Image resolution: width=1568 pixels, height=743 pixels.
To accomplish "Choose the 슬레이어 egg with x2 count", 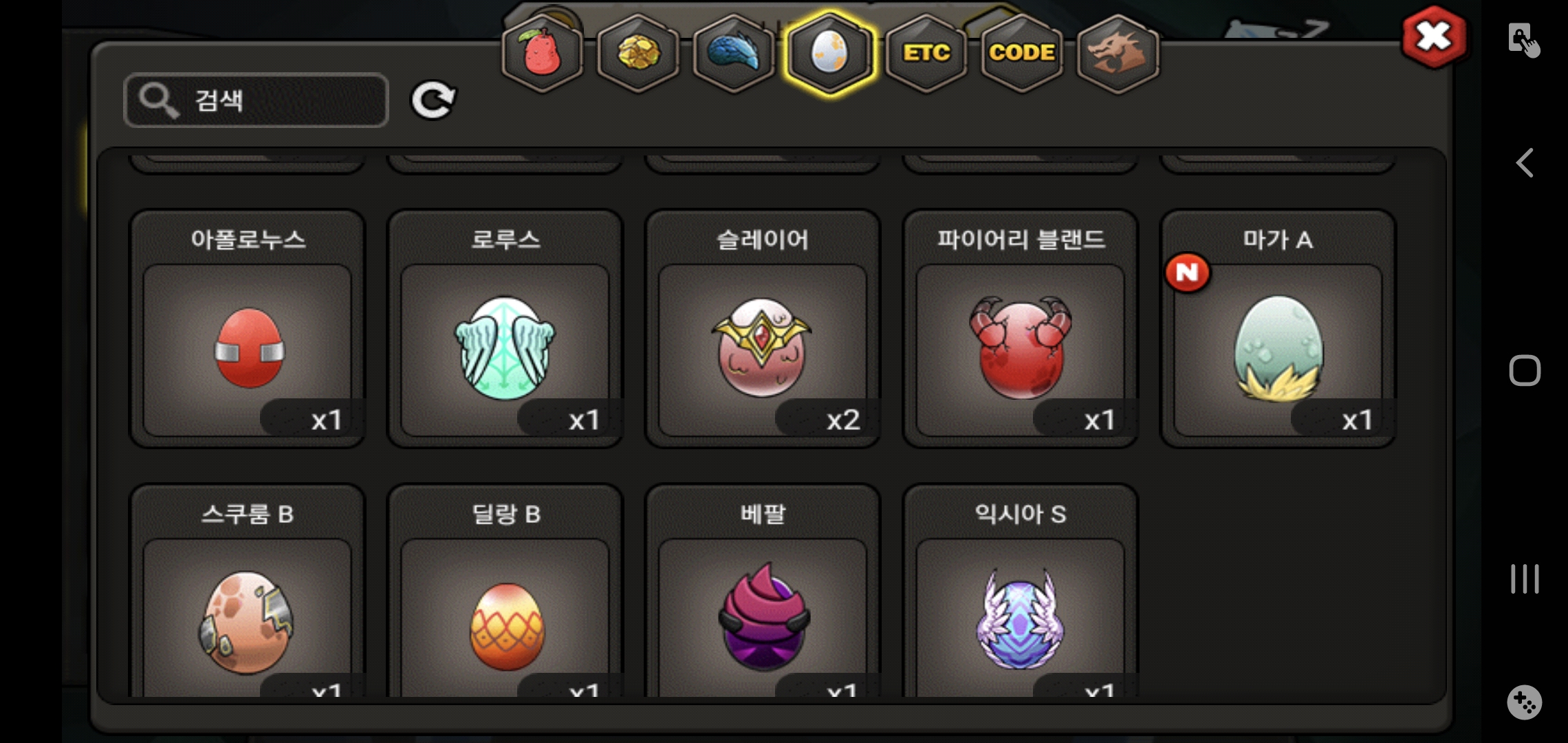I will tap(763, 329).
